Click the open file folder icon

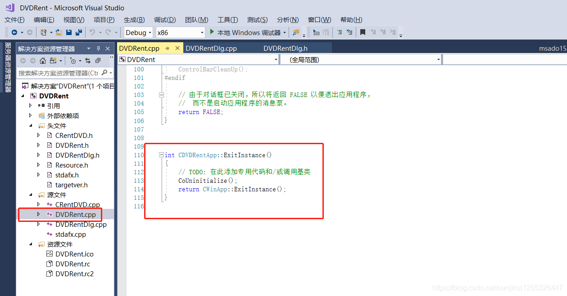tap(59, 32)
